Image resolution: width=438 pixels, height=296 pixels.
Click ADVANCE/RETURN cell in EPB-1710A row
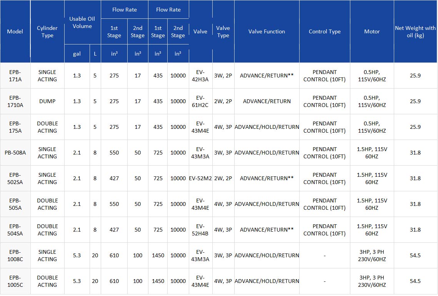click(267, 101)
